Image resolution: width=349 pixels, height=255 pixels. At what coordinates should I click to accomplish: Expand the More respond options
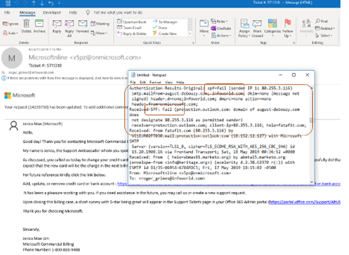pyautogui.click(x=99, y=33)
